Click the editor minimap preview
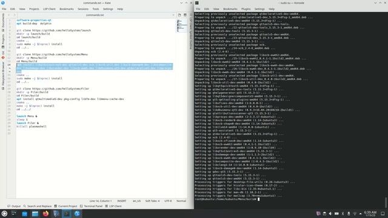This screenshot has height=218, width=388. [182, 25]
